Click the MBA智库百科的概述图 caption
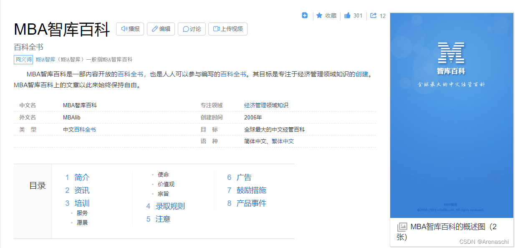 447,232
